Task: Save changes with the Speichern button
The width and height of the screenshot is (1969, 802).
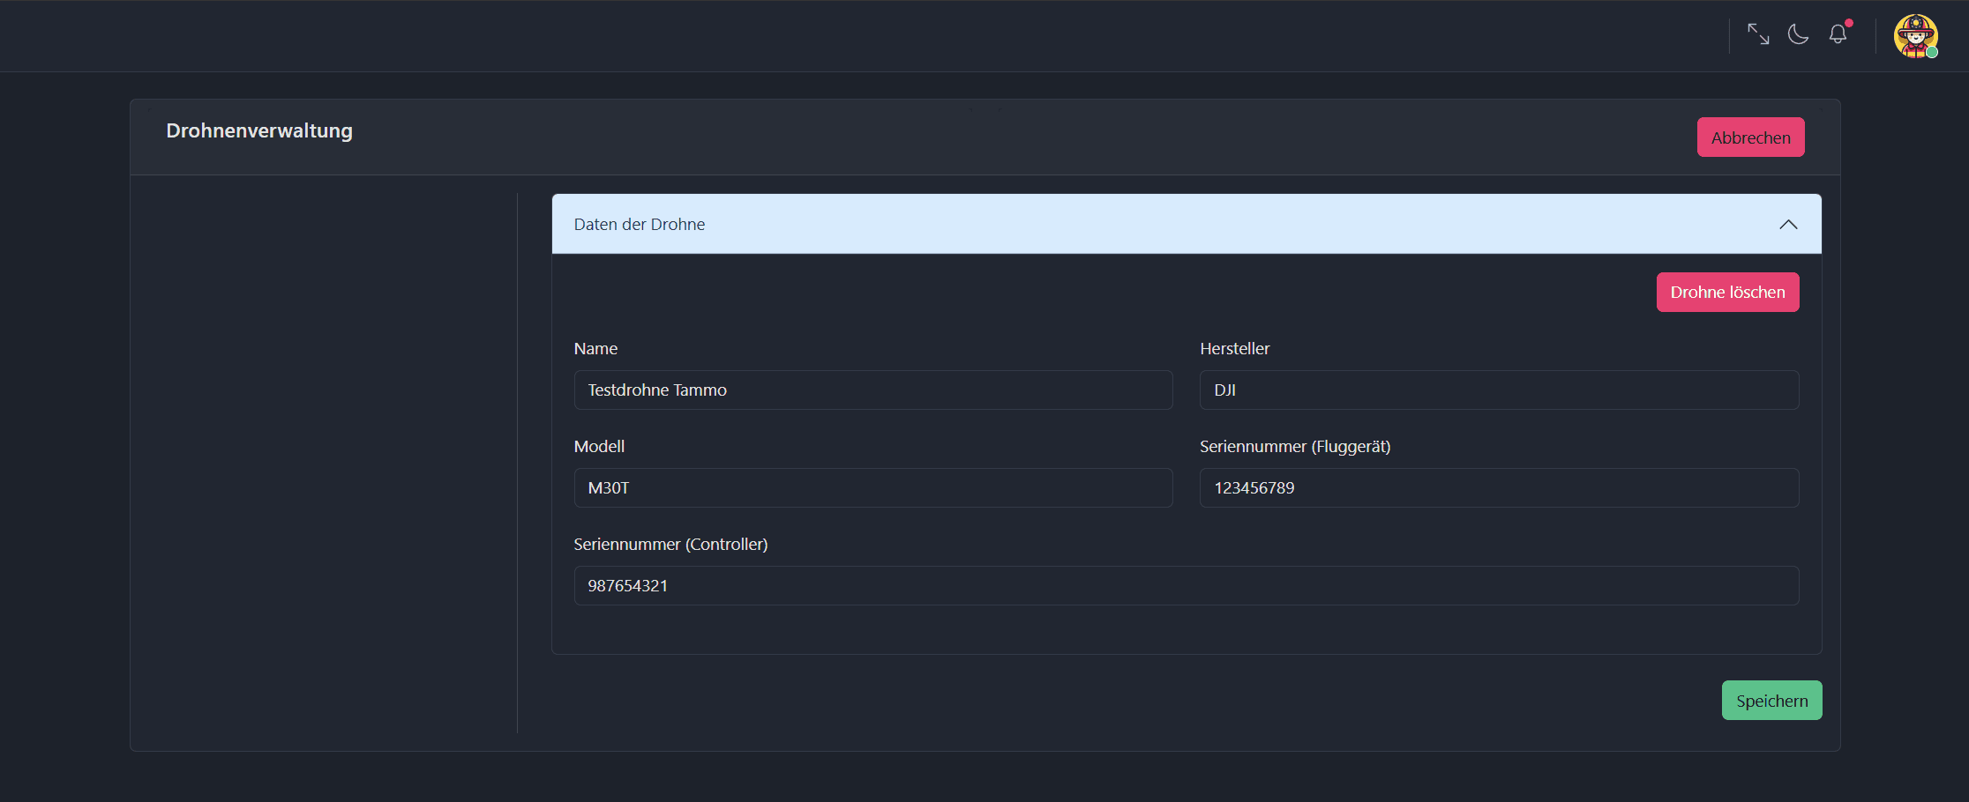Action: tap(1771, 701)
